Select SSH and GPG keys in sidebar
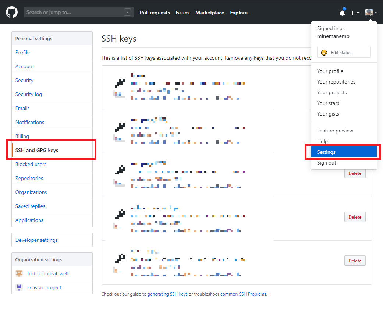Screen dimensions: 383x311 52,150
